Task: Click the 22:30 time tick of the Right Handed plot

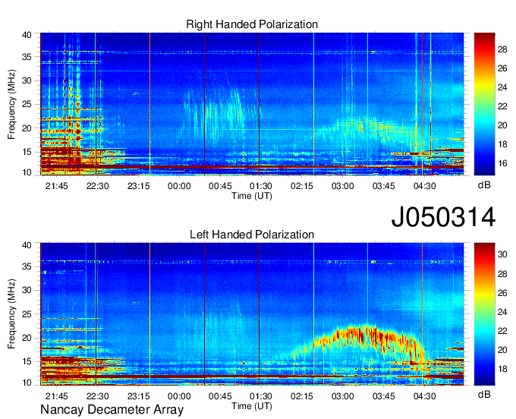Action: click(97, 186)
